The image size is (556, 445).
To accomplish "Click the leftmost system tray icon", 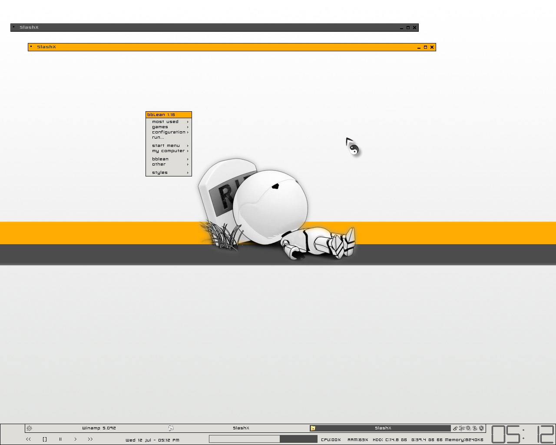I will (455, 428).
